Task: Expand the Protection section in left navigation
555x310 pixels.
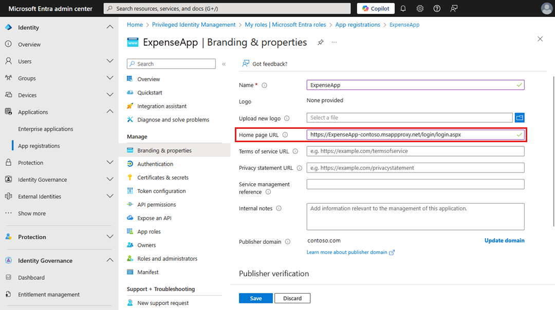Action: coord(110,237)
